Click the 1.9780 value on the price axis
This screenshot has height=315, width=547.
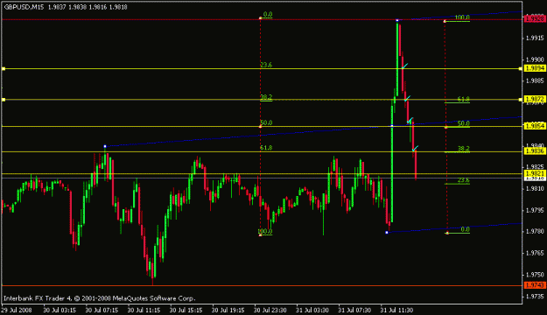pos(535,232)
